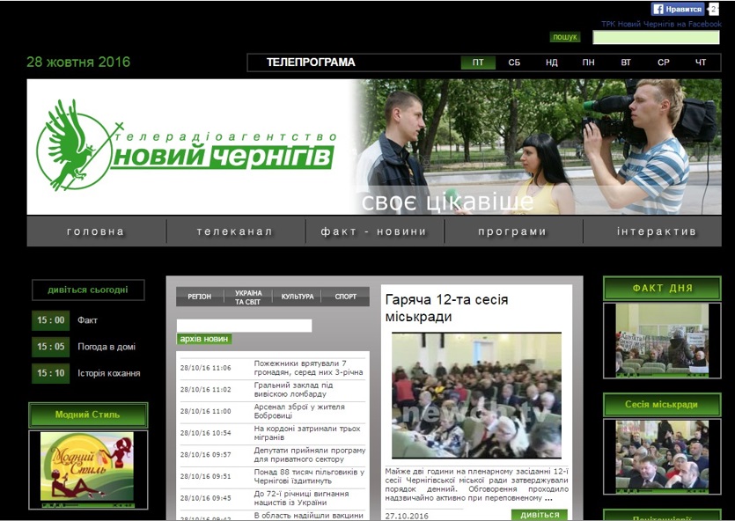735x521 pixels.
Task: Click the 'архів новин' button
Action: click(x=204, y=339)
